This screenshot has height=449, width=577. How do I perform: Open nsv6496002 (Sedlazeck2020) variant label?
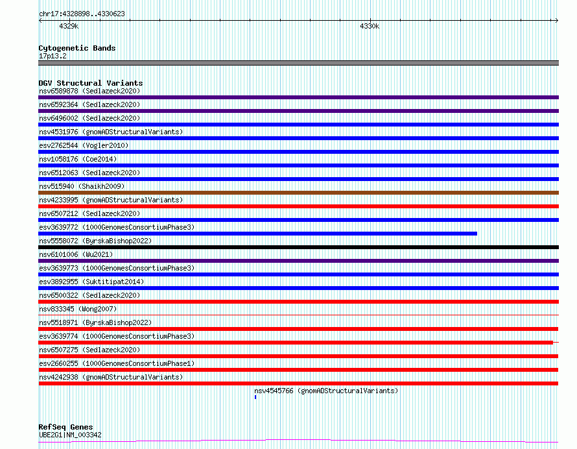point(89,118)
